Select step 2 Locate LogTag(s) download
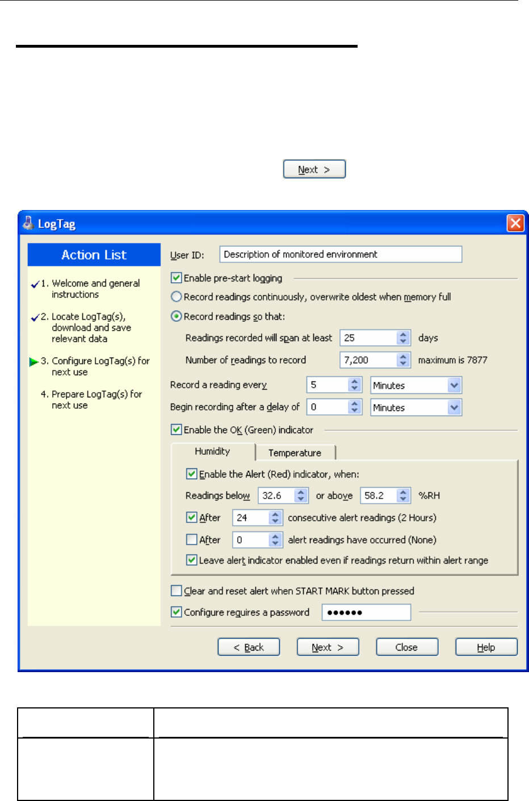 (86, 328)
